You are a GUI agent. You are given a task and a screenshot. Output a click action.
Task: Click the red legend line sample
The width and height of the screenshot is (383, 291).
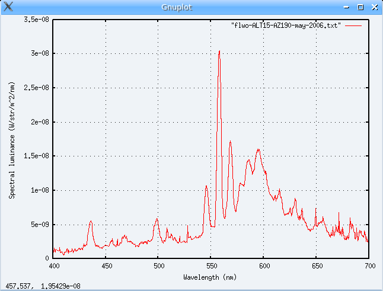[353, 26]
